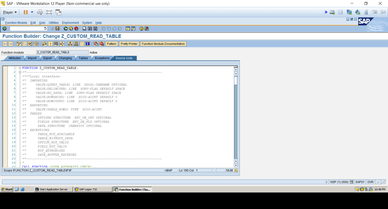This screenshot has width=388, height=209.
Task: Click the code editor vertical scrollbar thumb
Action: pyautogui.click(x=236, y=81)
